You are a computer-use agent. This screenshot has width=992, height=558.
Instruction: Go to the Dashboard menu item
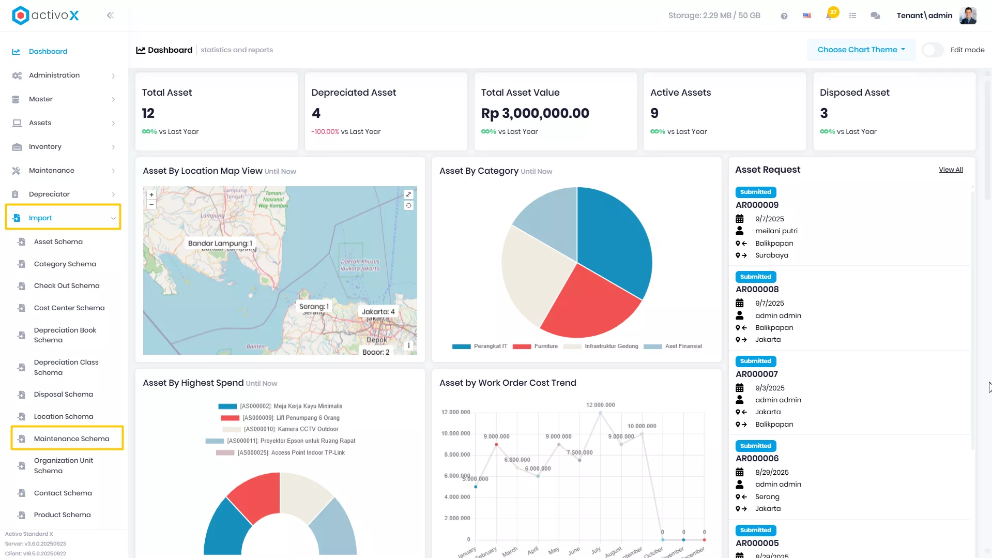[x=48, y=52]
